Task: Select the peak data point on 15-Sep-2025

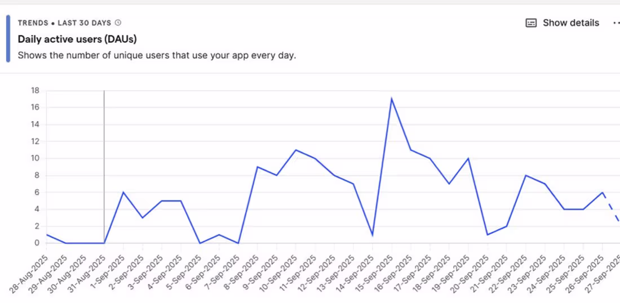Action: [x=391, y=99]
